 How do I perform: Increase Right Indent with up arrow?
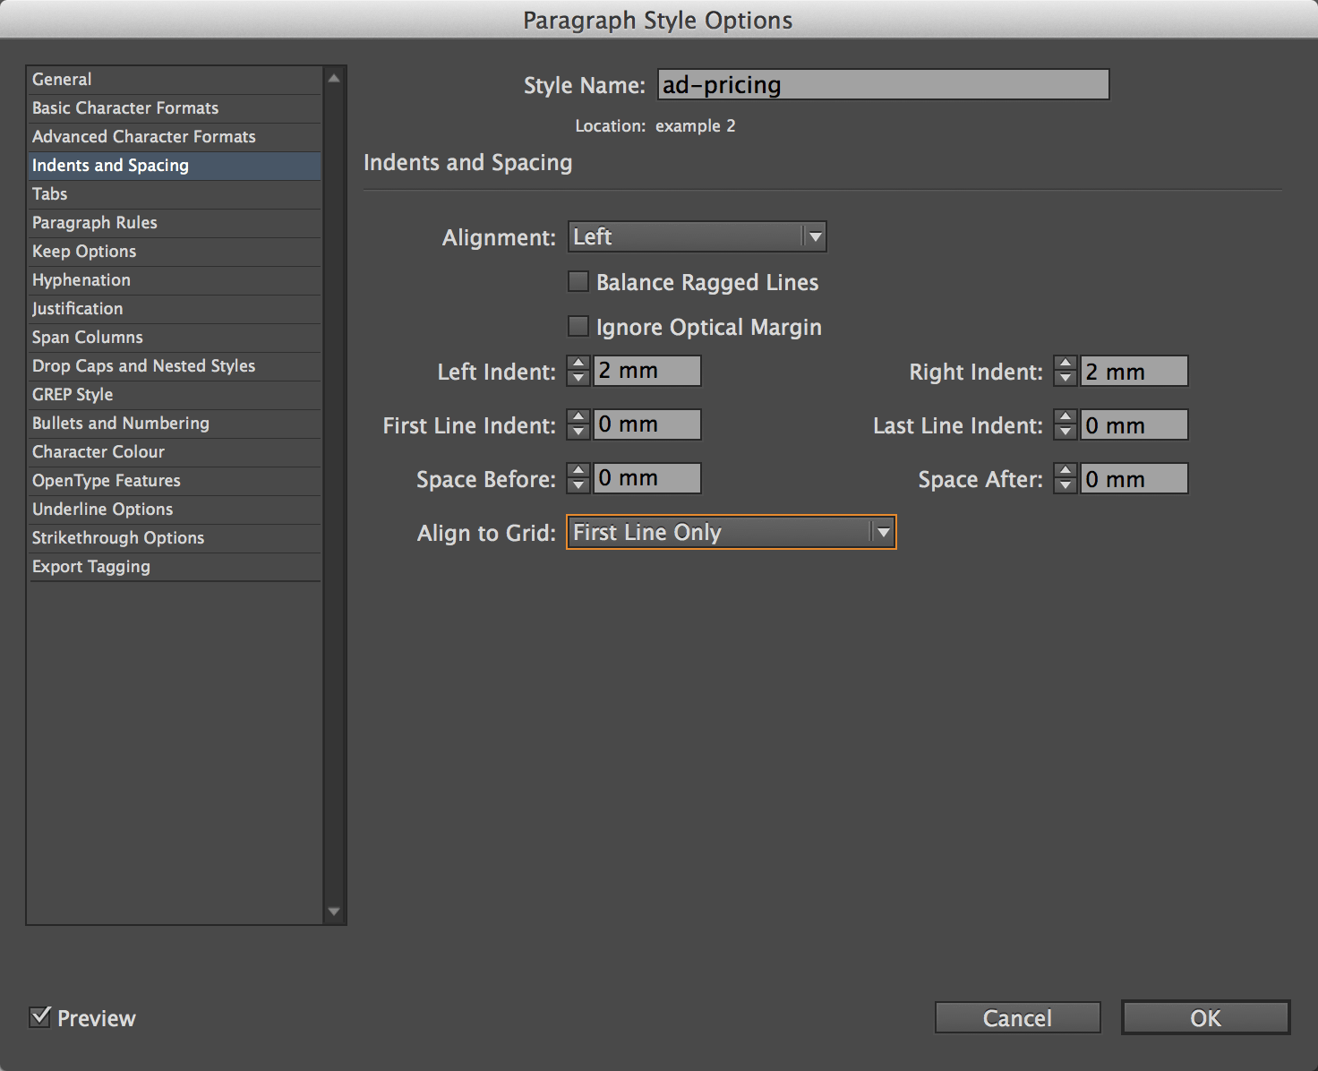1066,364
